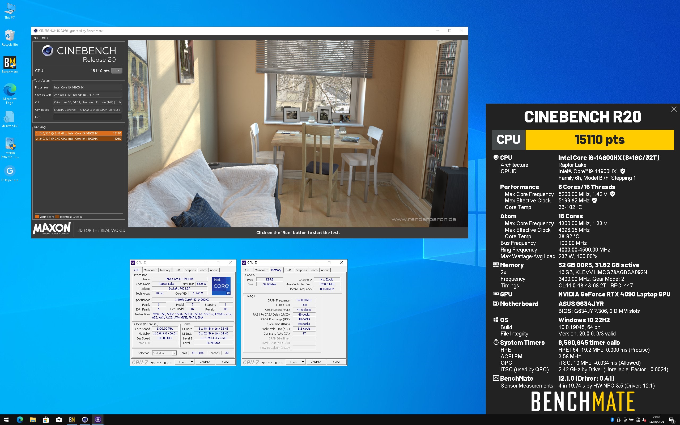The image size is (680, 425).
Task: Select the desktop.ini file icon
Action: click(10, 119)
